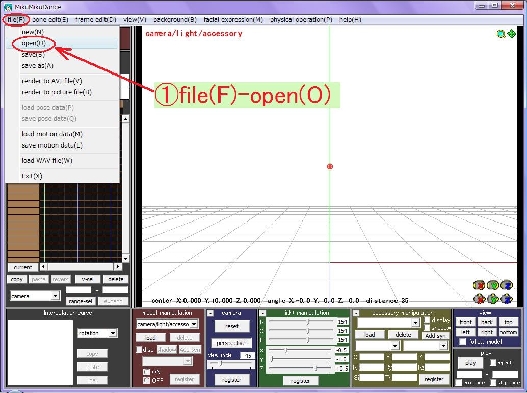Open the top accessory selection dropdown
Screen dimensions: 527x393
[x=415, y=323]
